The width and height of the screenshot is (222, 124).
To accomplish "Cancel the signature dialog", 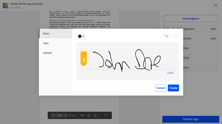I will tap(161, 88).
